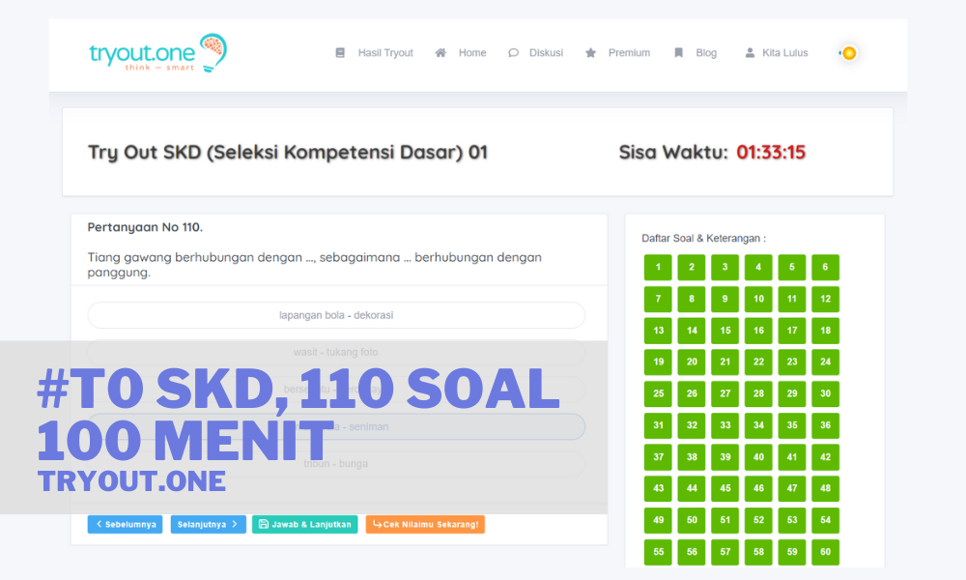Select answer 'wasit - tukang foto'

coord(336,352)
